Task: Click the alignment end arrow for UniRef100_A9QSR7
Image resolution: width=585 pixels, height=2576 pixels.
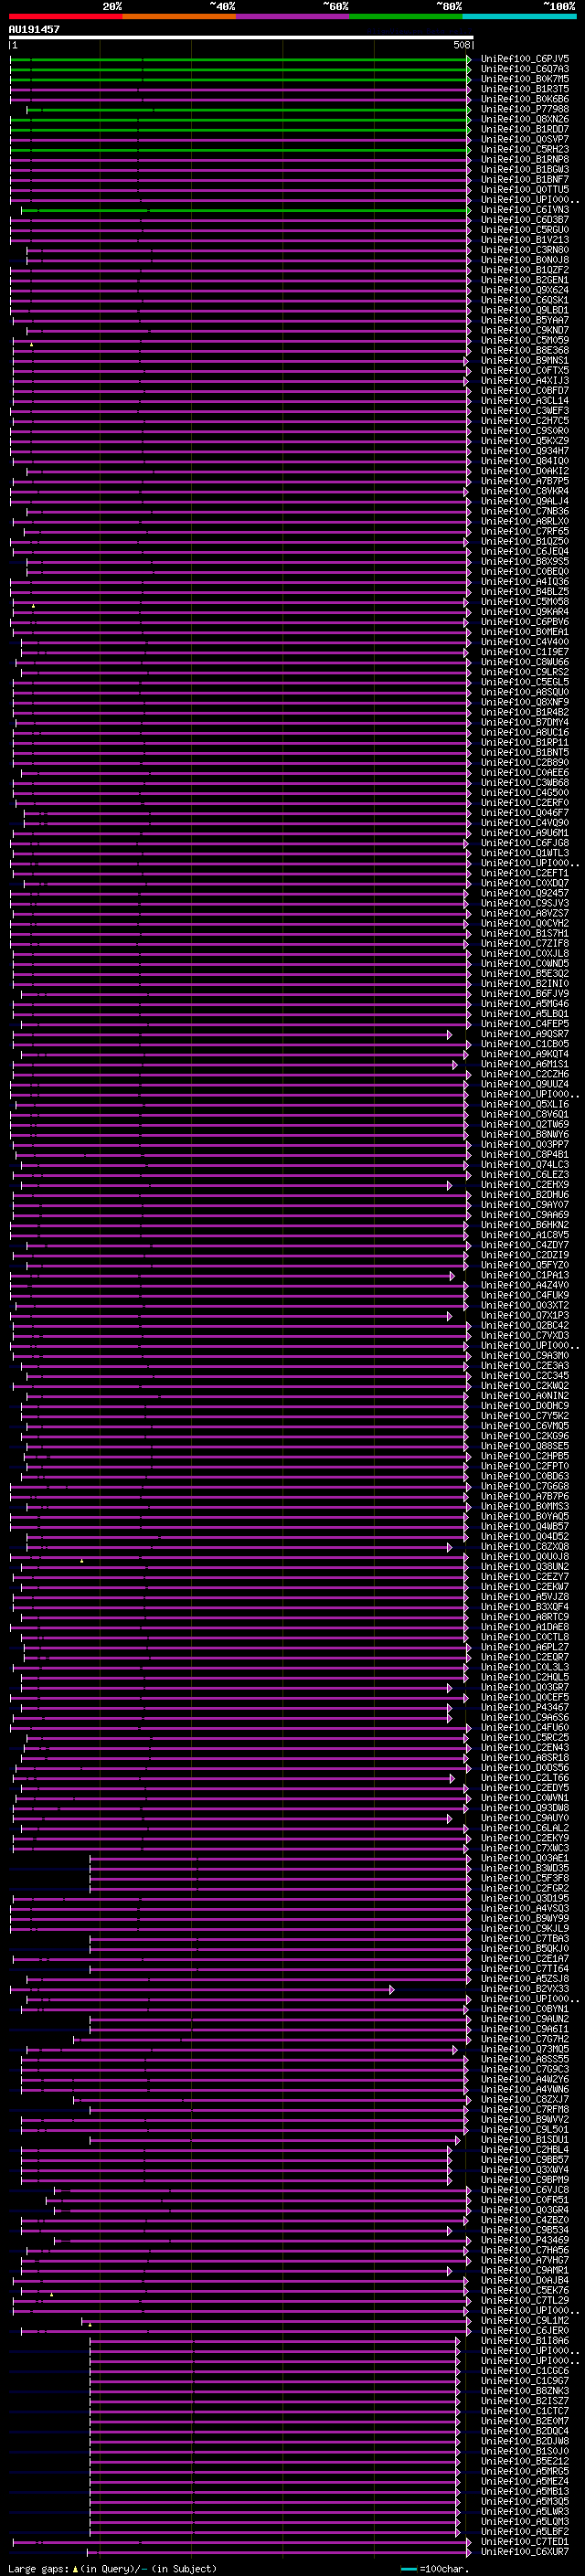Action: click(x=450, y=1034)
